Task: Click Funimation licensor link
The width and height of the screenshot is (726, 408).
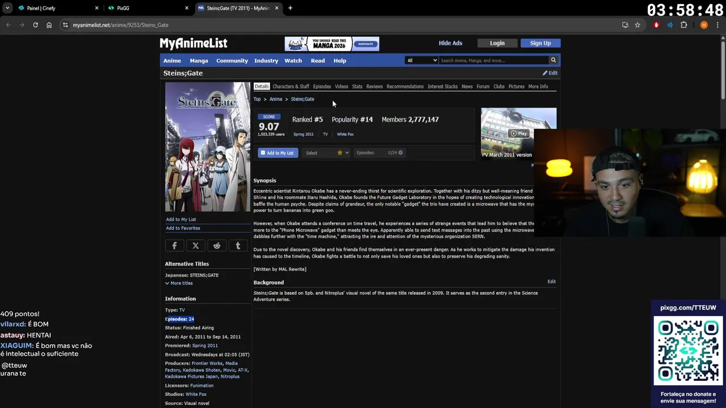Action: click(x=202, y=385)
